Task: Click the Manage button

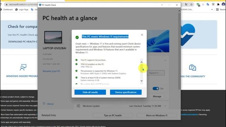Action: (157, 96)
